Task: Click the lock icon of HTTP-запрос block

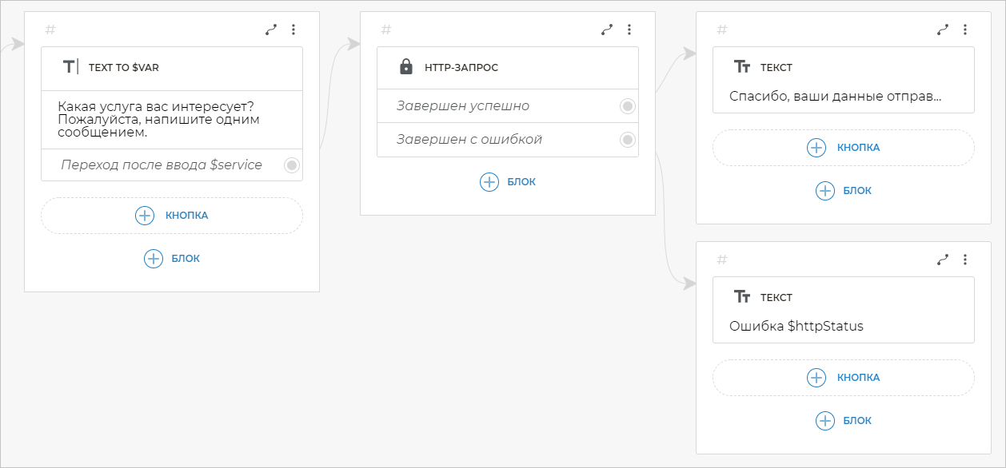Action: click(x=406, y=67)
